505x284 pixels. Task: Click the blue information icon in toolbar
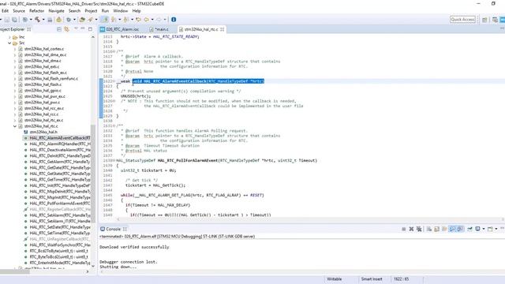click(x=174, y=20)
